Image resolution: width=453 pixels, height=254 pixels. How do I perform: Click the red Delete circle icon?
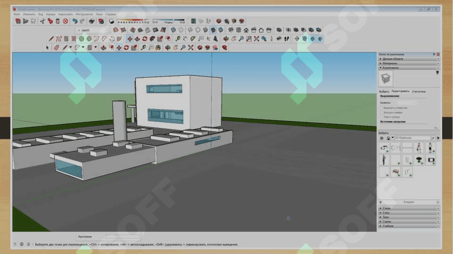66,21
